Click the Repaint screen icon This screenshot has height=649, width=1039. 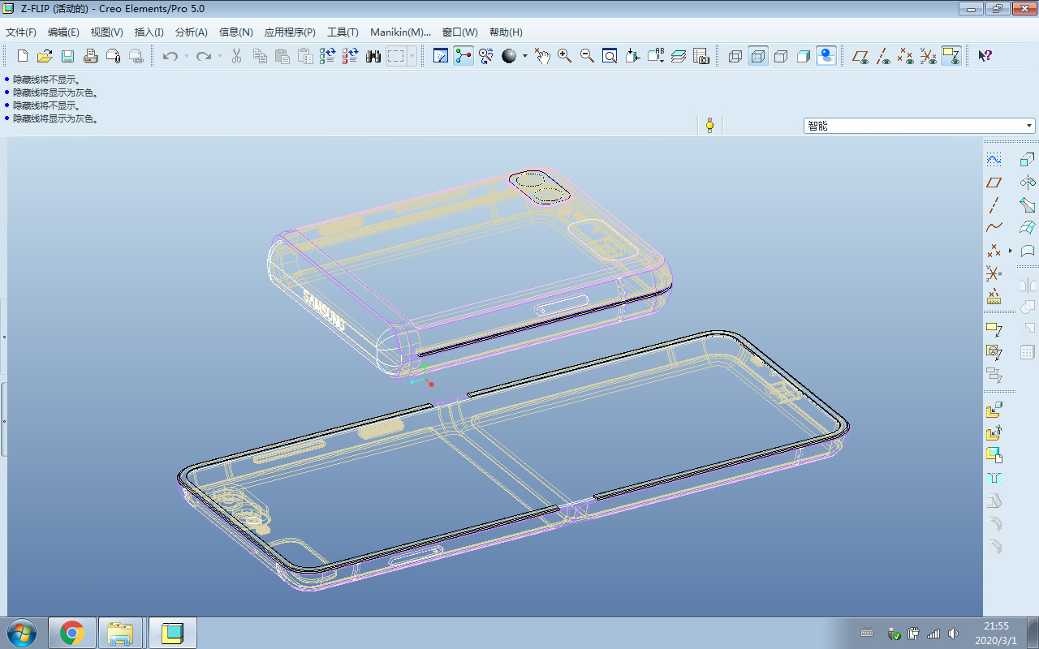pyautogui.click(x=441, y=56)
